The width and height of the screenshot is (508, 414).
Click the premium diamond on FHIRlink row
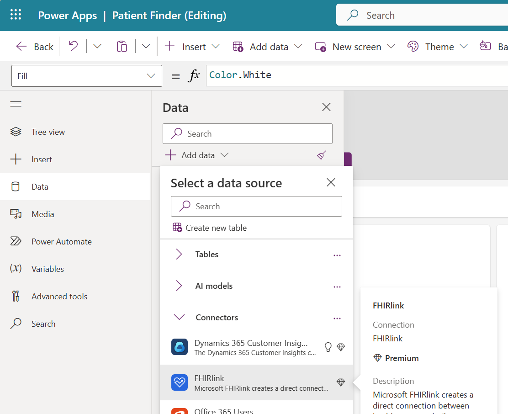tap(340, 382)
